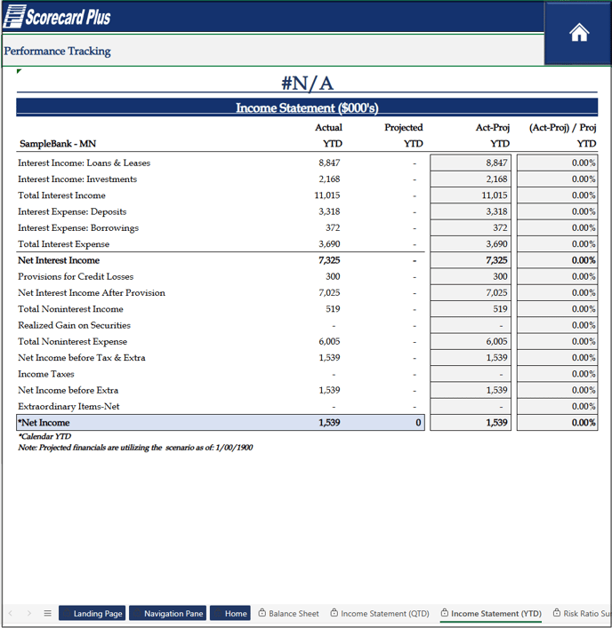Select Act-Proj cell showing 2,168

[x=471, y=179]
